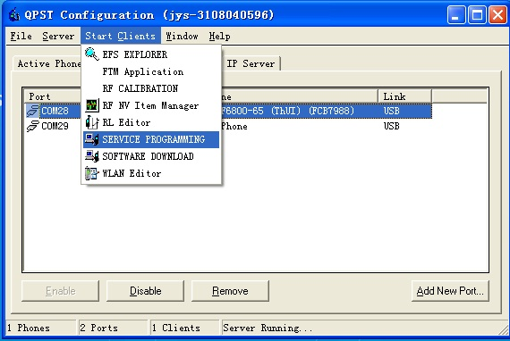Click the disabled Enable button
Screen dimensions: 510x341
click(61, 291)
